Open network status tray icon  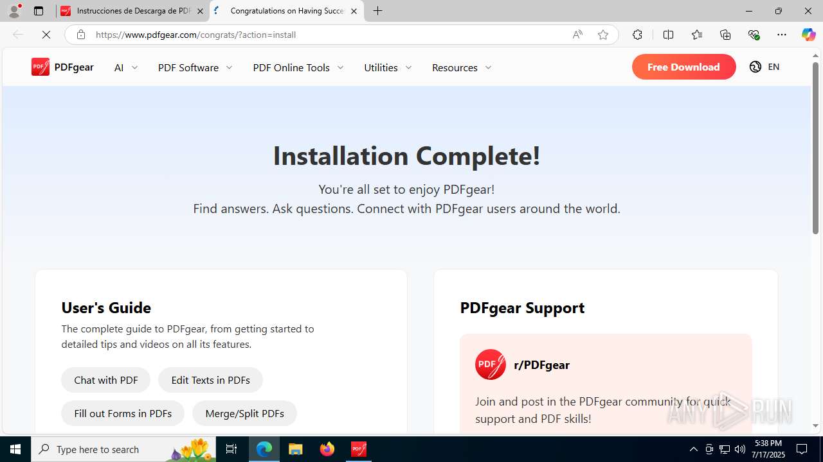(725, 449)
